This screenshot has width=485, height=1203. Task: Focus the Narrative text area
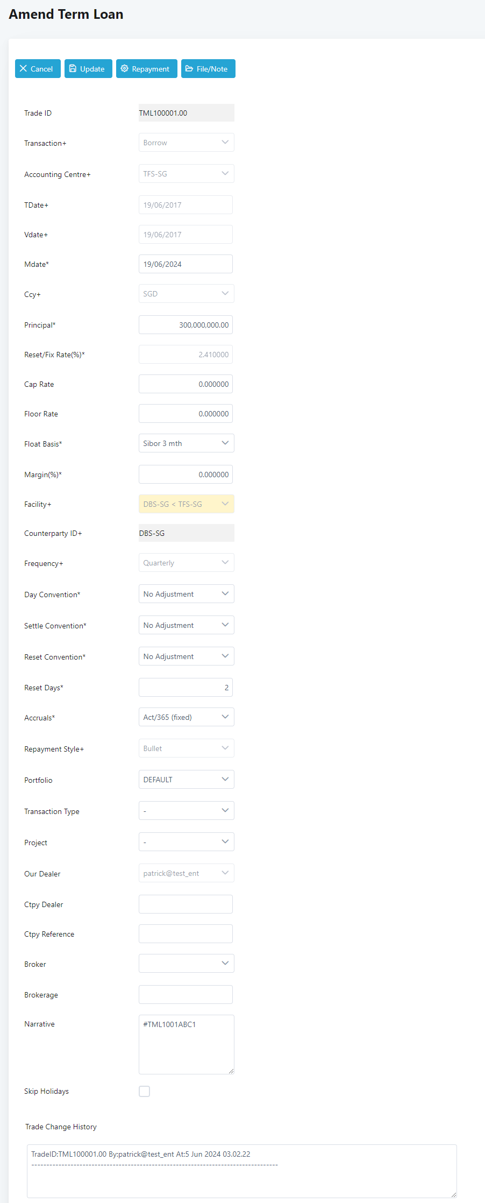(186, 1044)
